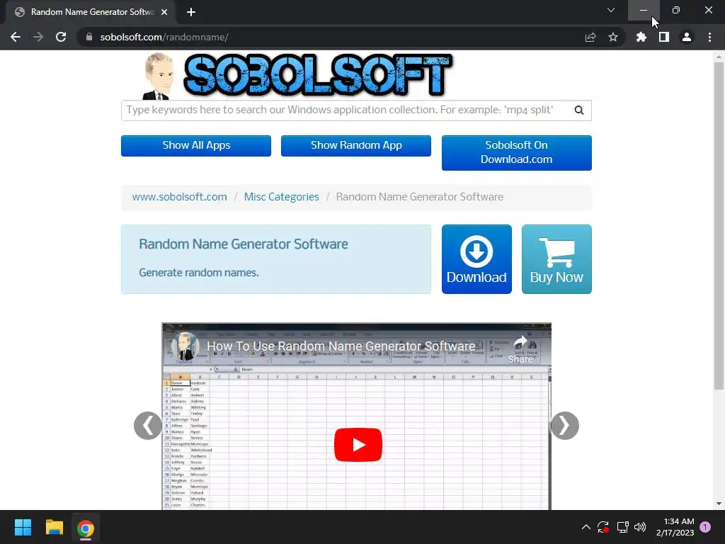725x544 pixels.
Task: Click scrollbar down arrow
Action: click(x=719, y=504)
